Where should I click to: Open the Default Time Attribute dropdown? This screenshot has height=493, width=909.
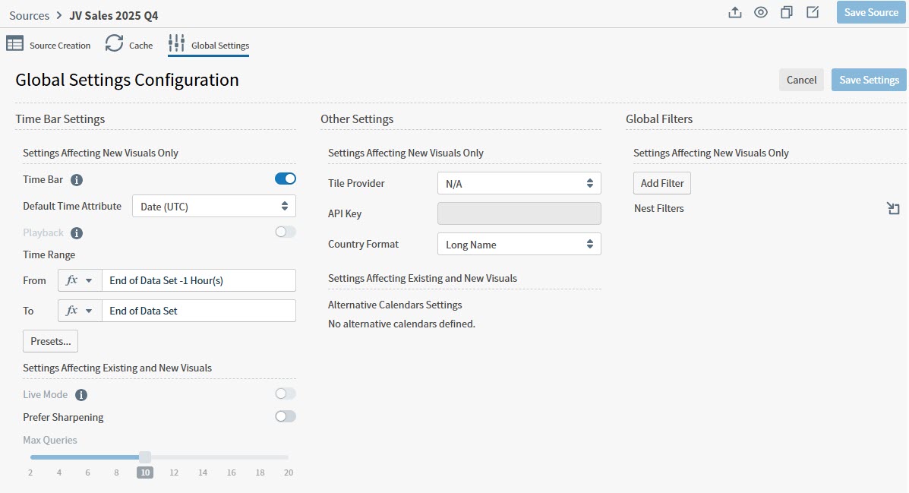pos(213,205)
